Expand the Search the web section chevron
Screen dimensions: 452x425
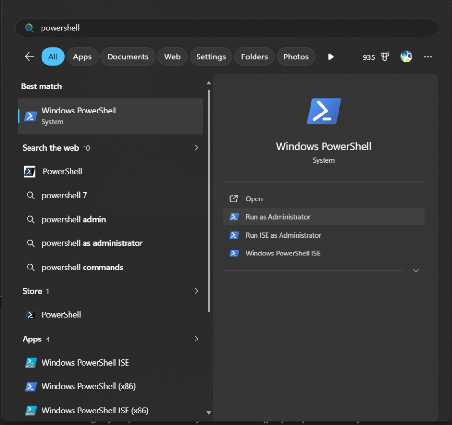[197, 148]
